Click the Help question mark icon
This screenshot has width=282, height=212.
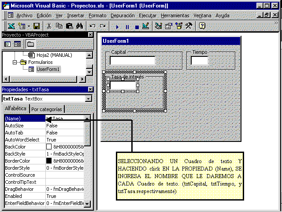[202, 26]
